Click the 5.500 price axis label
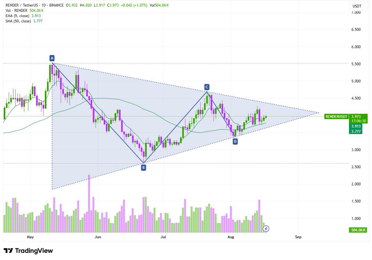 356,64
